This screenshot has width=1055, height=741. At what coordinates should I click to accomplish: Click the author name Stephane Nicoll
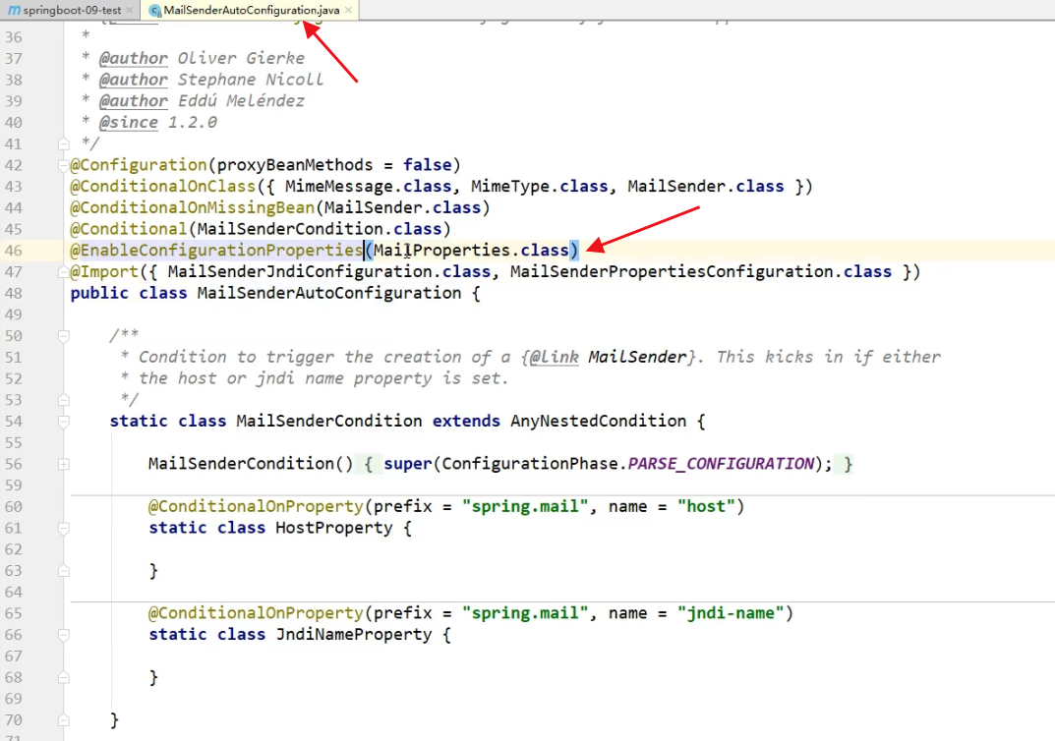[251, 80]
